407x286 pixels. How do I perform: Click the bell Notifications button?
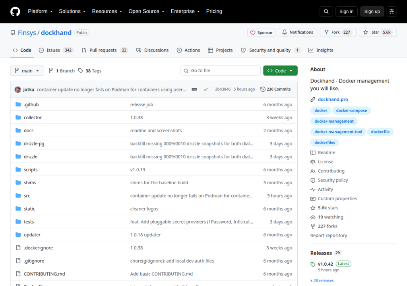tap(297, 32)
